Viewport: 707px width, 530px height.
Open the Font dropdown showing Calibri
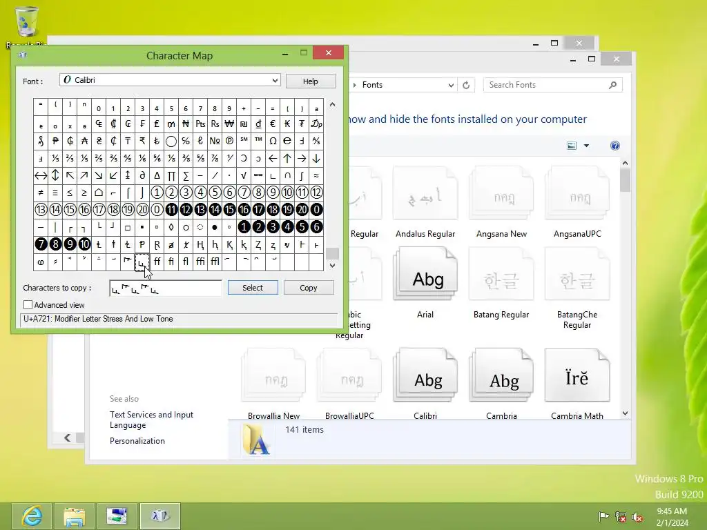(170, 80)
